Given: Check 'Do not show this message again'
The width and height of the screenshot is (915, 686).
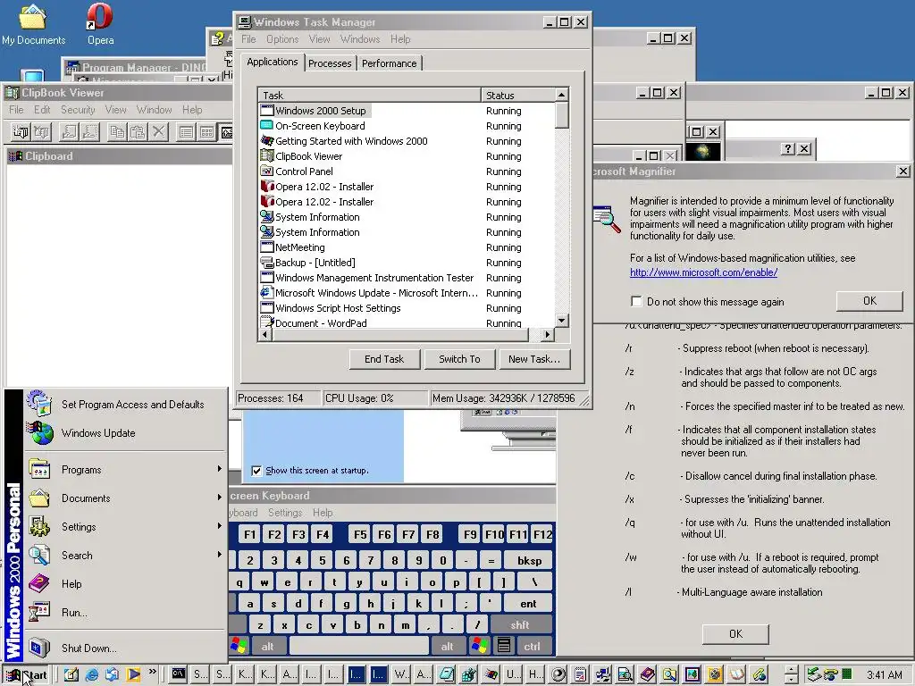Looking at the screenshot, I should pyautogui.click(x=636, y=302).
